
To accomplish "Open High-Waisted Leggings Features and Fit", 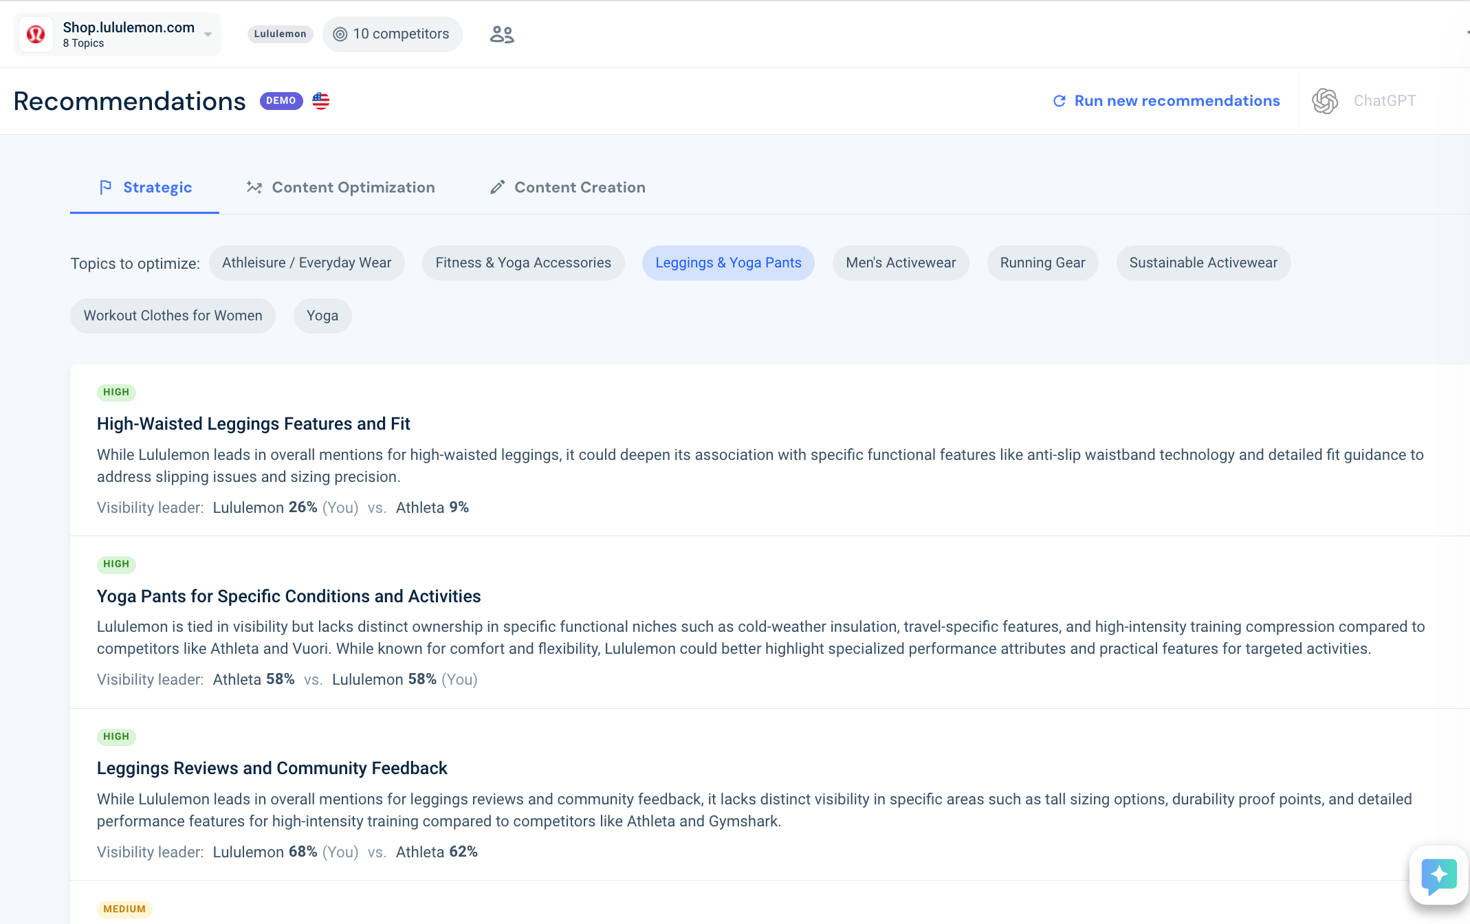I will coord(253,424).
